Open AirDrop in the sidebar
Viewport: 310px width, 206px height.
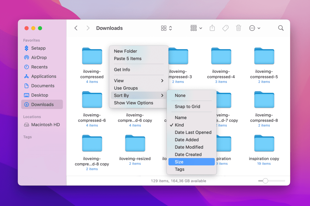coord(39,57)
